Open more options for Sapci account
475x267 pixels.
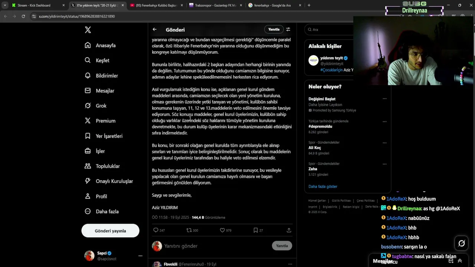(x=140, y=256)
